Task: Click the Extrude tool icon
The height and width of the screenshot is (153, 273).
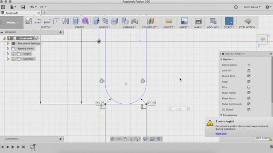Action: click(x=76, y=21)
